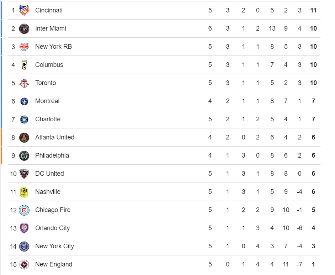Click the Philadelphia Union badge

pos(24,155)
